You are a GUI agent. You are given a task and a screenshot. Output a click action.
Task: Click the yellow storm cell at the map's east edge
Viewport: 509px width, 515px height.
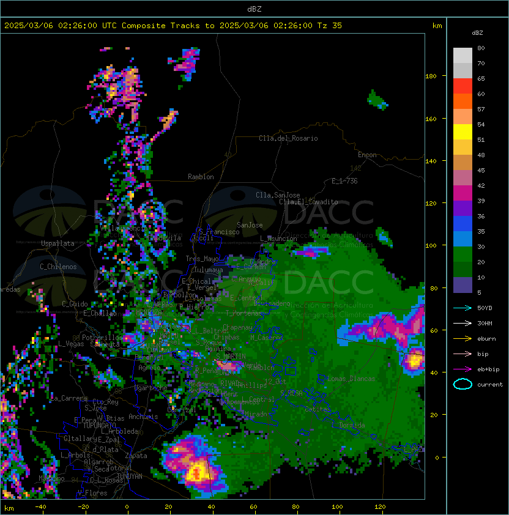pyautogui.click(x=414, y=361)
